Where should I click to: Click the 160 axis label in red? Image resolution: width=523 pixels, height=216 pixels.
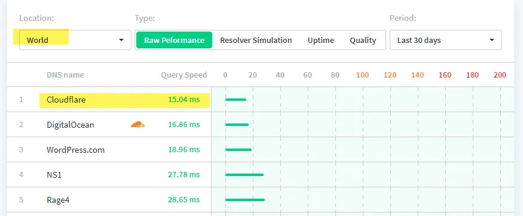coord(445,75)
